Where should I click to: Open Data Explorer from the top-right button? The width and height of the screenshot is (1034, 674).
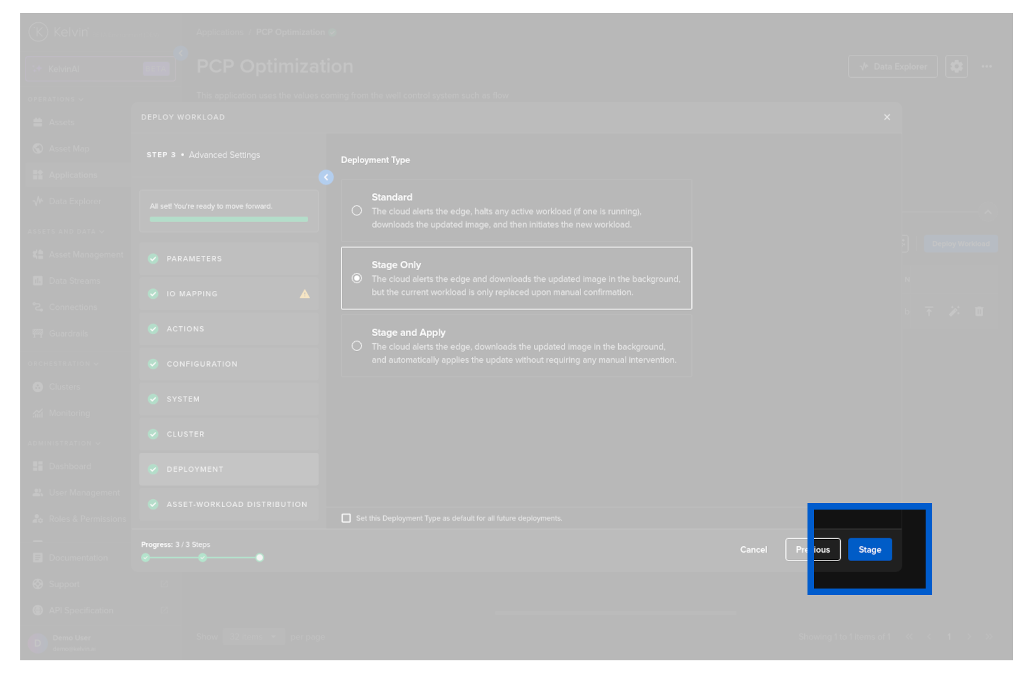coord(892,67)
